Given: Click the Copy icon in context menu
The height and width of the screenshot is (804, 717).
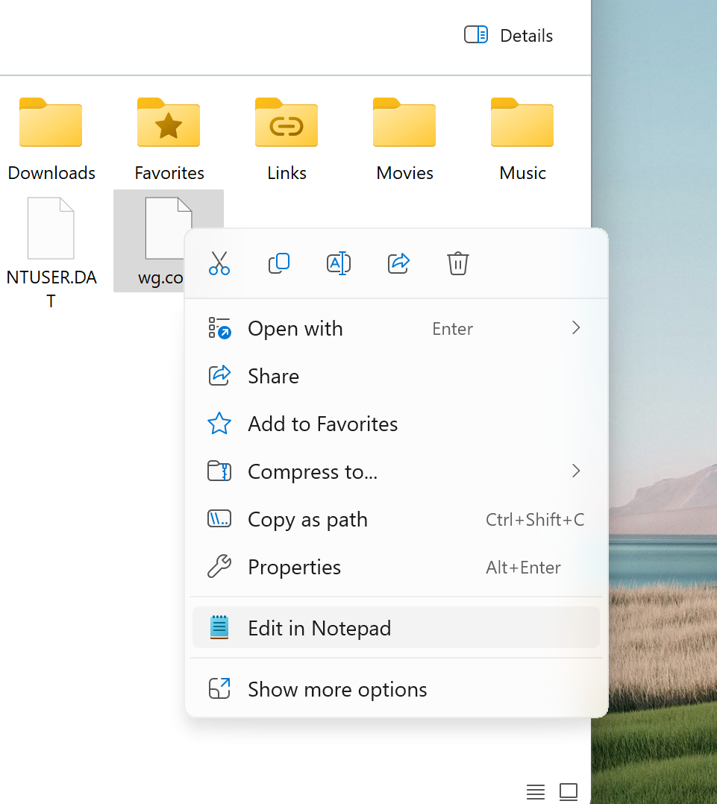Looking at the screenshot, I should pyautogui.click(x=279, y=263).
